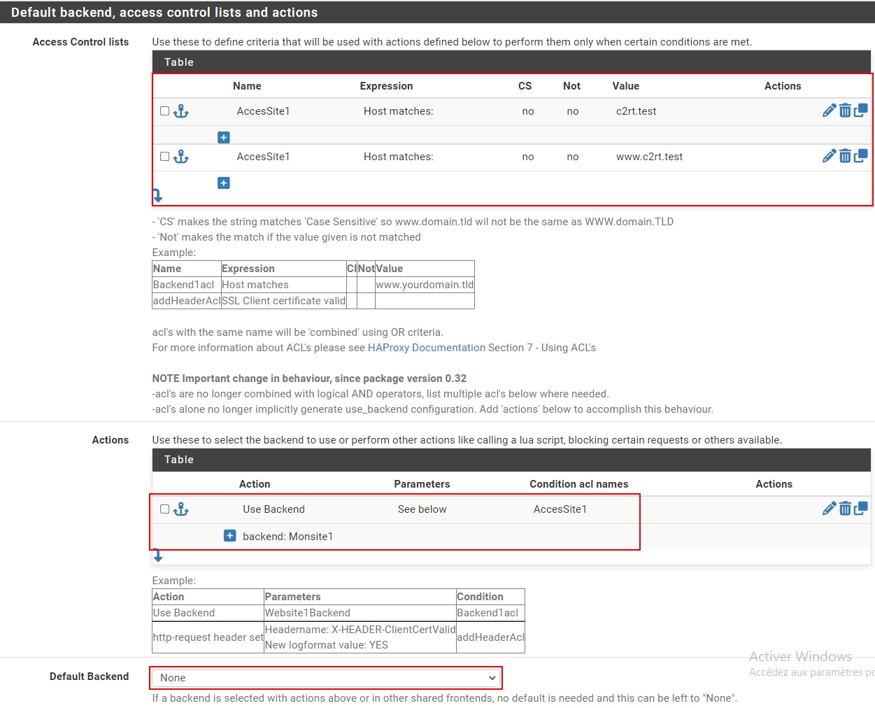Image resolution: width=875 pixels, height=708 pixels.
Task: Select checkbox of Use Backend action row
Action: (x=165, y=509)
